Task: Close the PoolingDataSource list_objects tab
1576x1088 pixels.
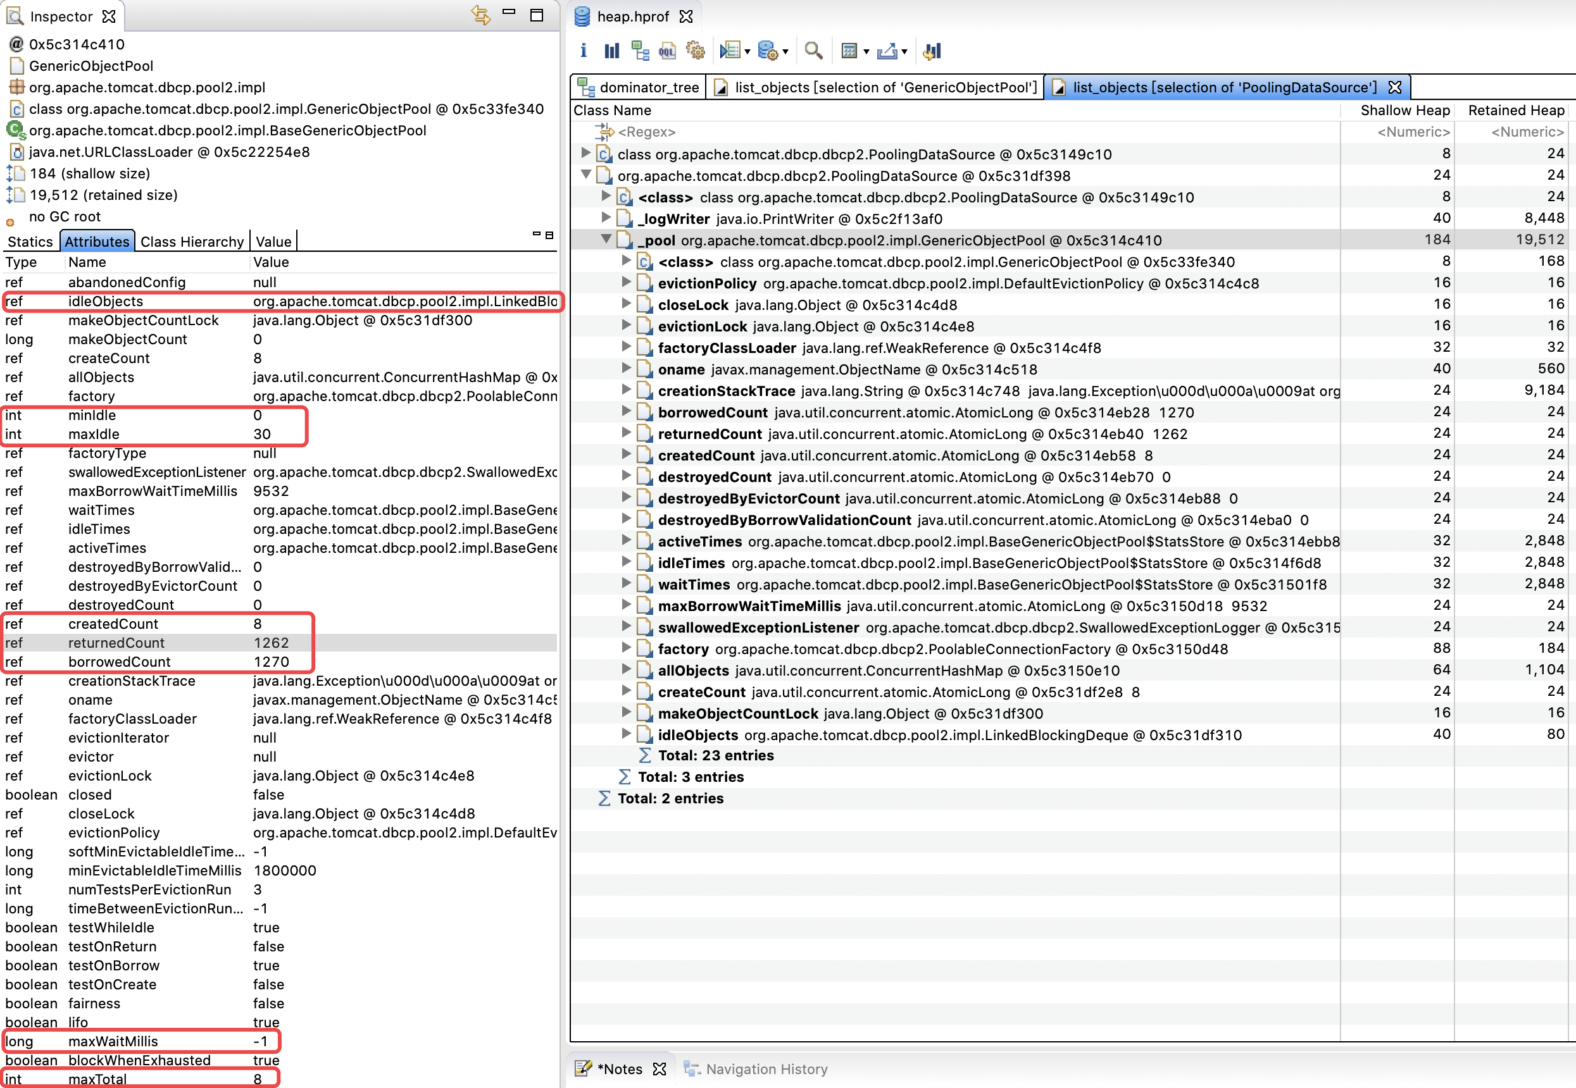Action: point(1394,87)
